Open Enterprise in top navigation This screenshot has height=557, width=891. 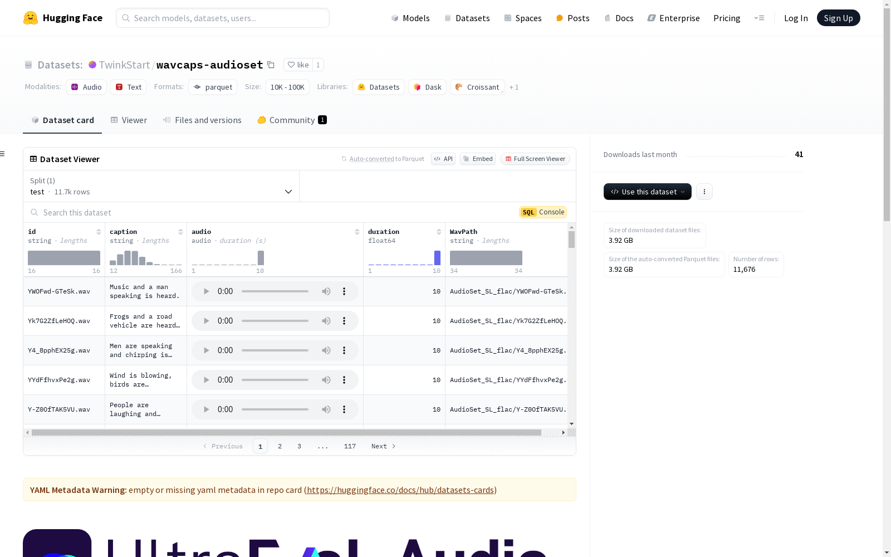674,18
